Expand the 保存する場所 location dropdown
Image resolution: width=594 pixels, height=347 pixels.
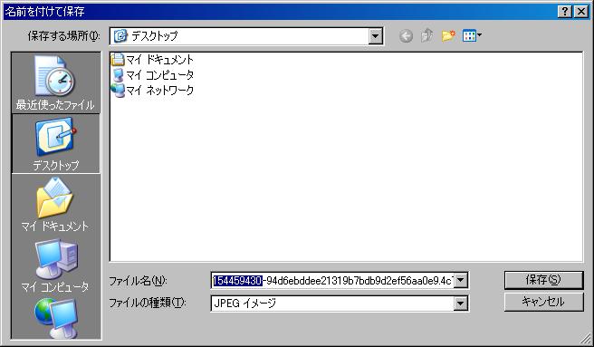tap(376, 36)
